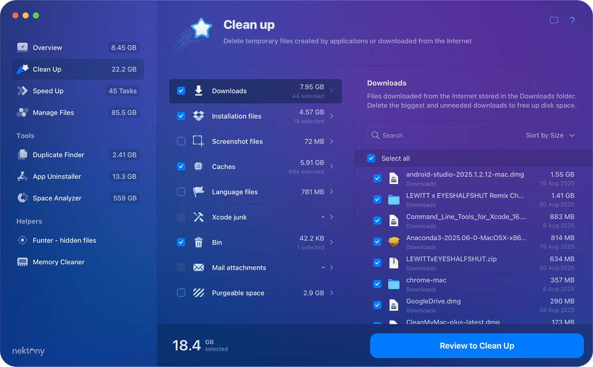Screen dimensions: 593x367
Task: Click the android-studio dmg file icon
Action: point(394,178)
